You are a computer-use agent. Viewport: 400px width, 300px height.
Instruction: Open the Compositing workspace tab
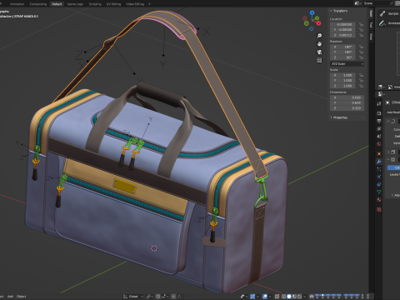(38, 4)
